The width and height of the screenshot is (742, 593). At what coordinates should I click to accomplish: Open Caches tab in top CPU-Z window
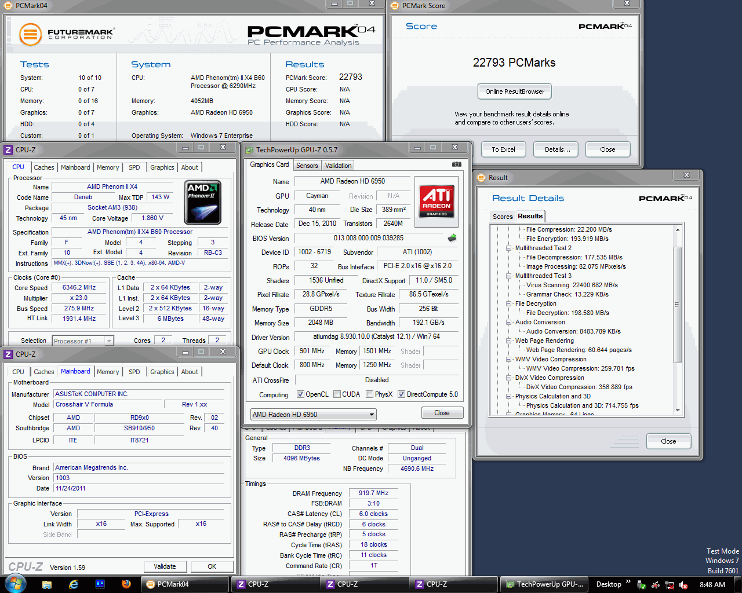point(44,167)
